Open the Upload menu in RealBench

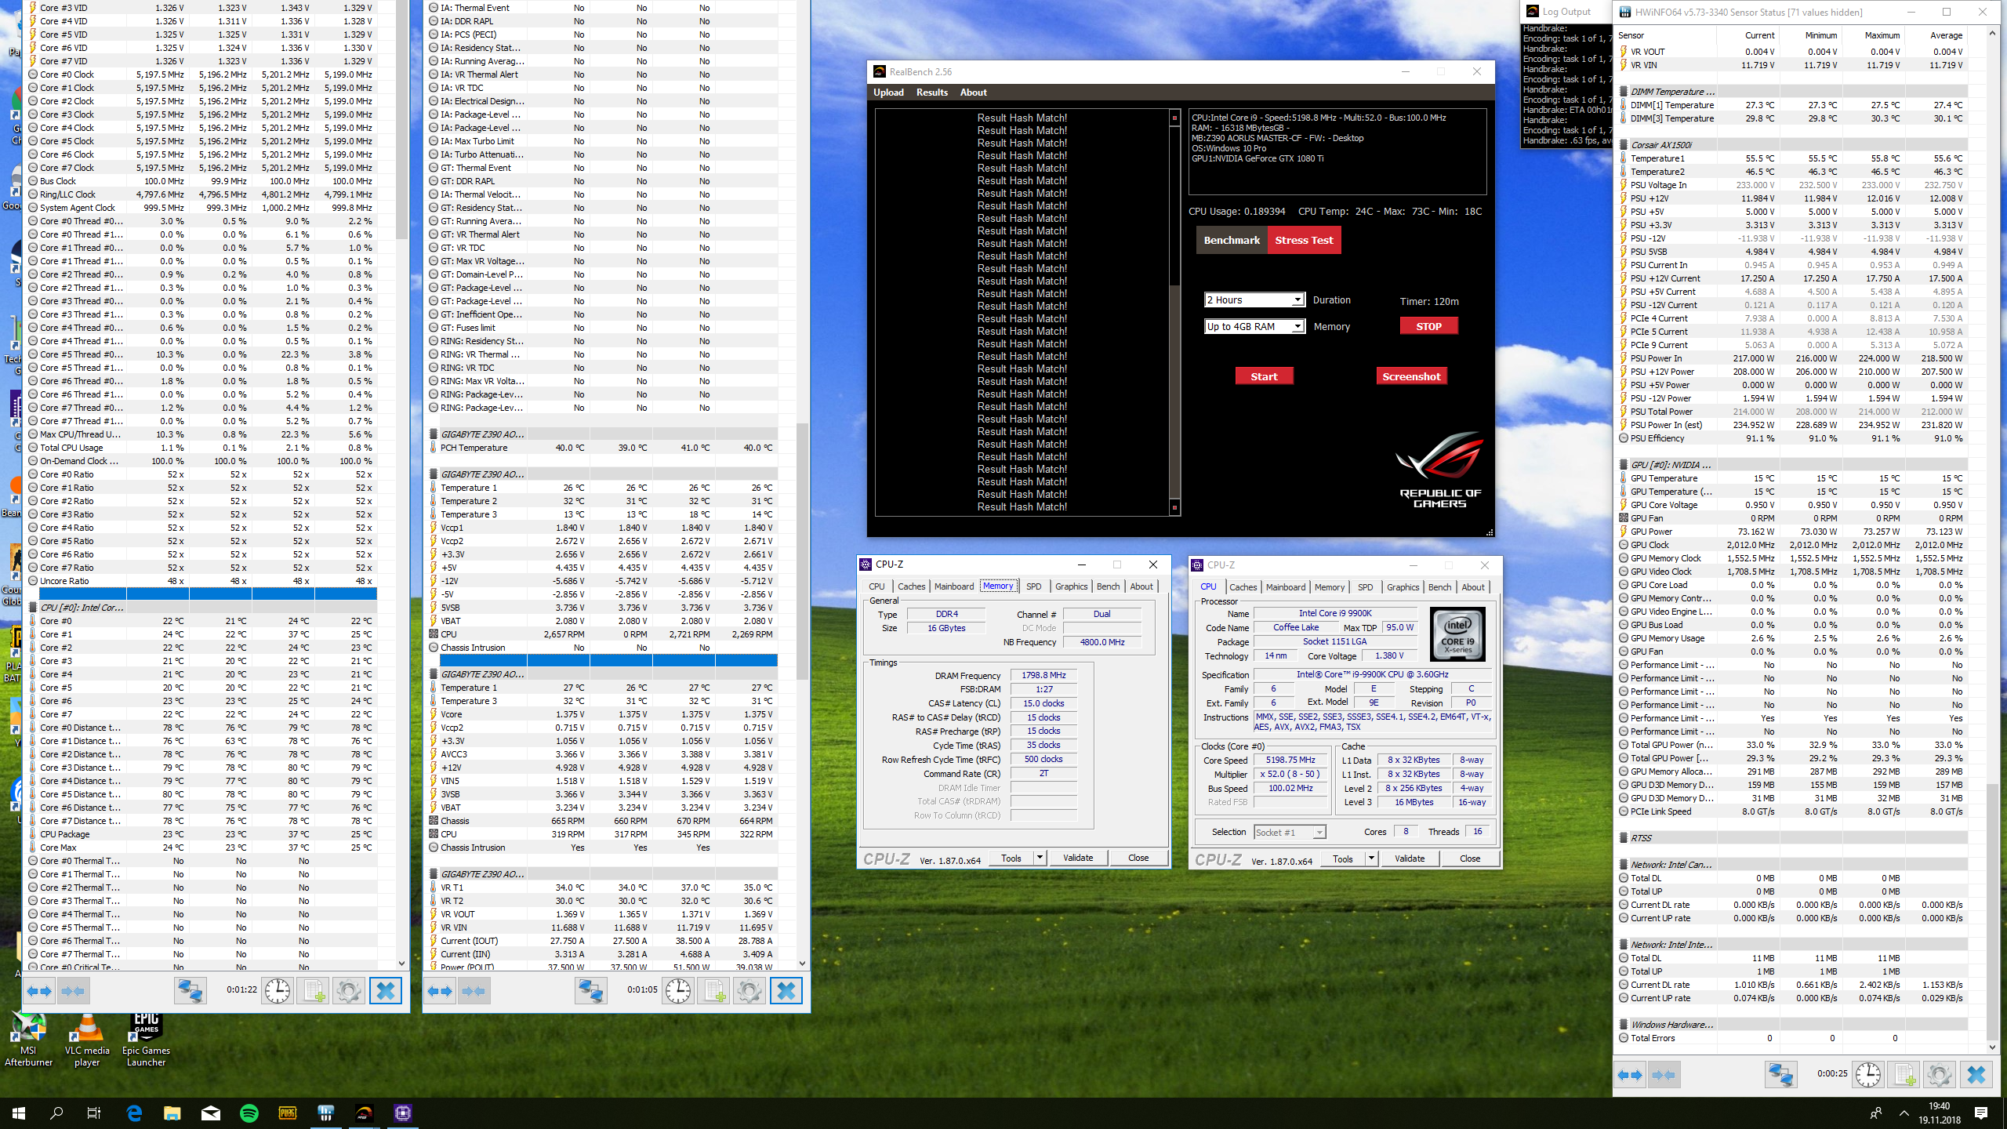[888, 93]
